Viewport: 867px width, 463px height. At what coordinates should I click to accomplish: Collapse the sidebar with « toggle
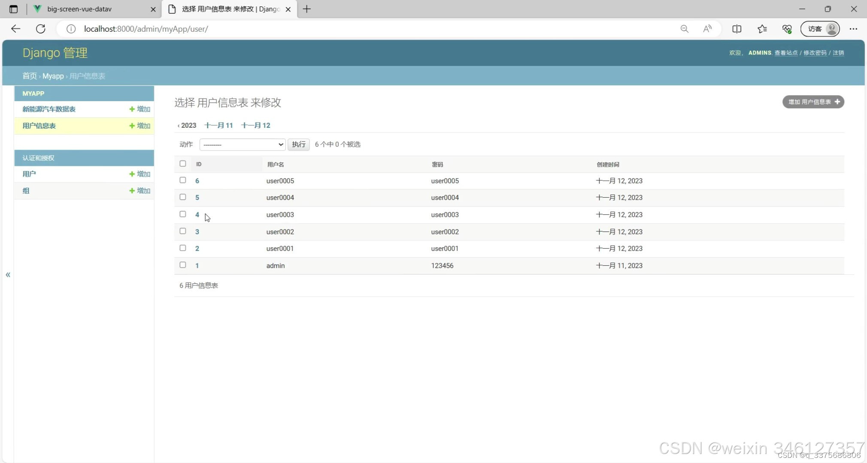[x=8, y=275]
